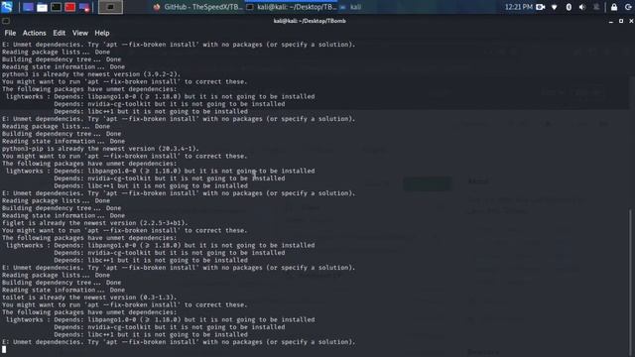Close the terminal window
The image size is (635, 357).
pos(631,21)
